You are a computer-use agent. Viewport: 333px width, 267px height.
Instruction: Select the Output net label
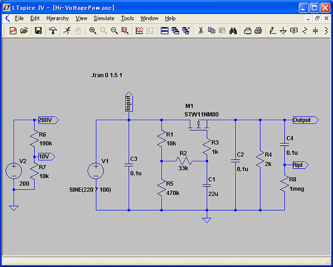[306, 120]
